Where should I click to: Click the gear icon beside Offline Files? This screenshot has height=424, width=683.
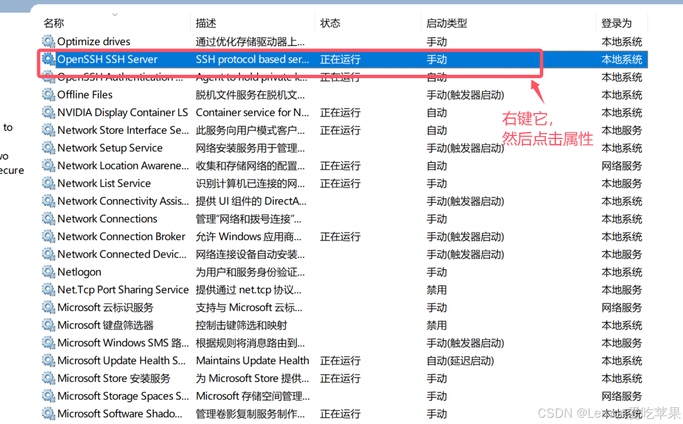(48, 94)
